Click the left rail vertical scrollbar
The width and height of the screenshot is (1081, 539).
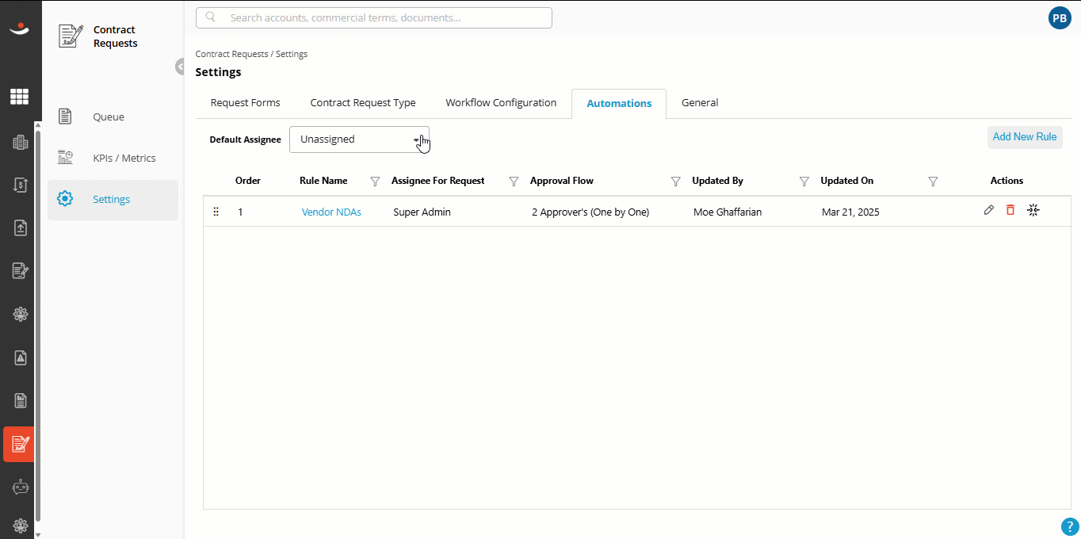(x=38, y=327)
